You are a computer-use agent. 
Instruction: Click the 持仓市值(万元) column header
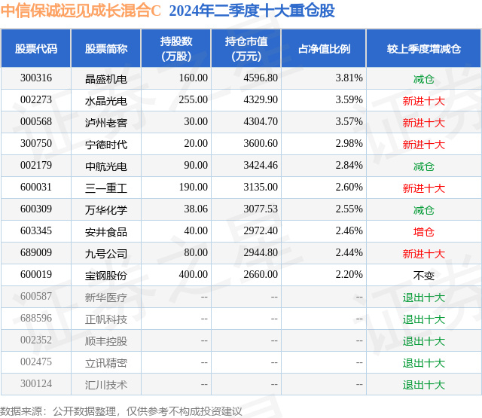pyautogui.click(x=246, y=48)
